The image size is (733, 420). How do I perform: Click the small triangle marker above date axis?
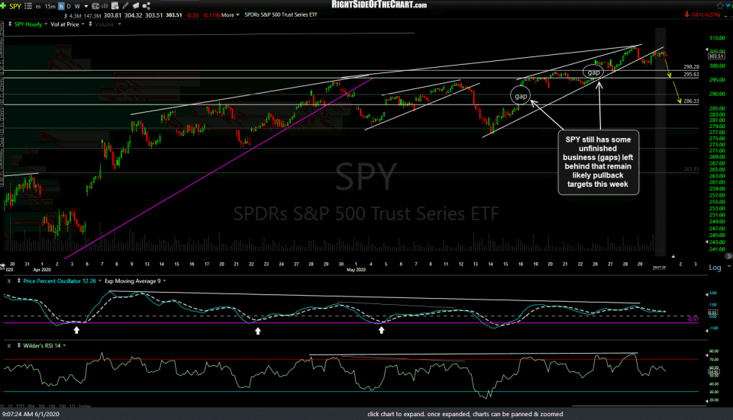tap(673, 256)
